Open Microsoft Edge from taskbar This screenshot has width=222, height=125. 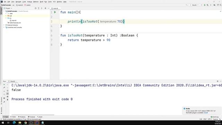tap(14, 123)
